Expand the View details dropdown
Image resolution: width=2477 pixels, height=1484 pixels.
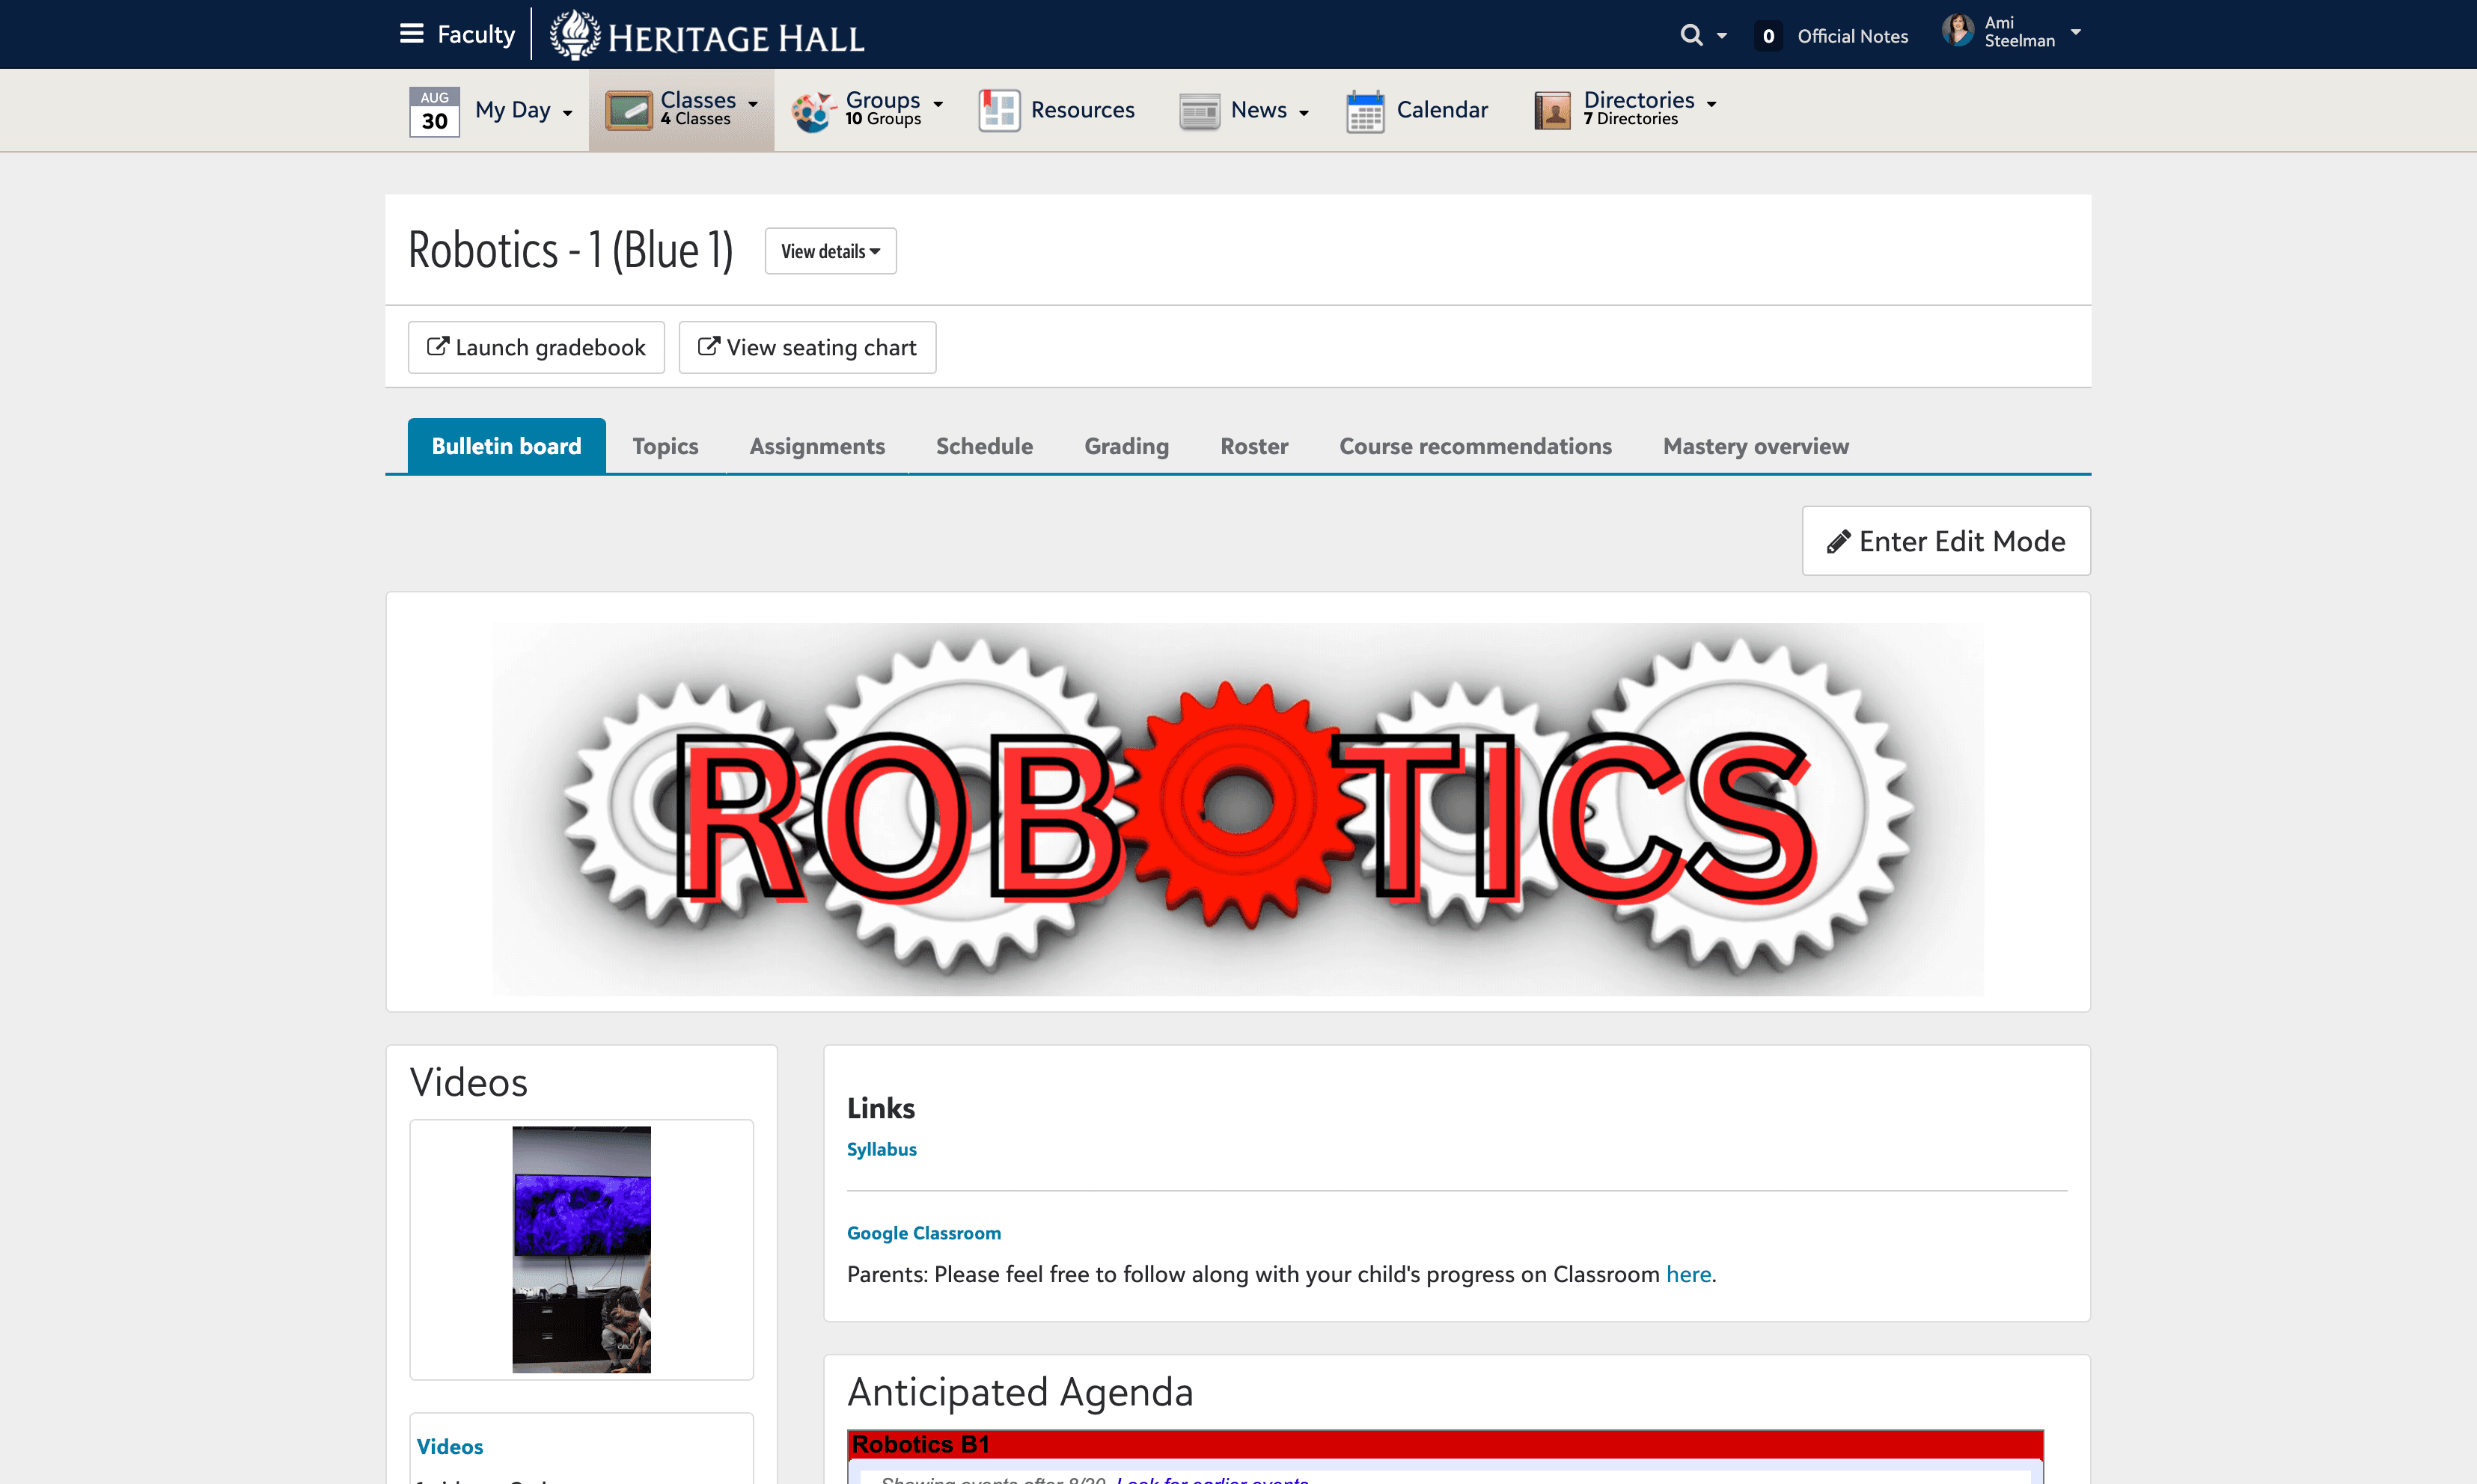pyautogui.click(x=831, y=251)
